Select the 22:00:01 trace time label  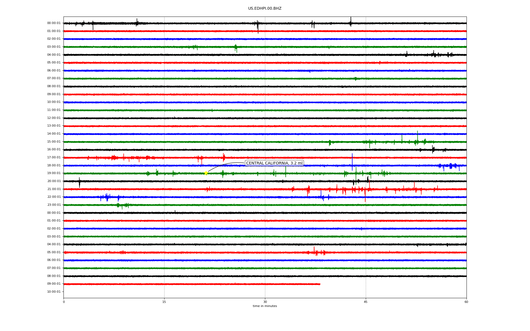click(x=54, y=197)
